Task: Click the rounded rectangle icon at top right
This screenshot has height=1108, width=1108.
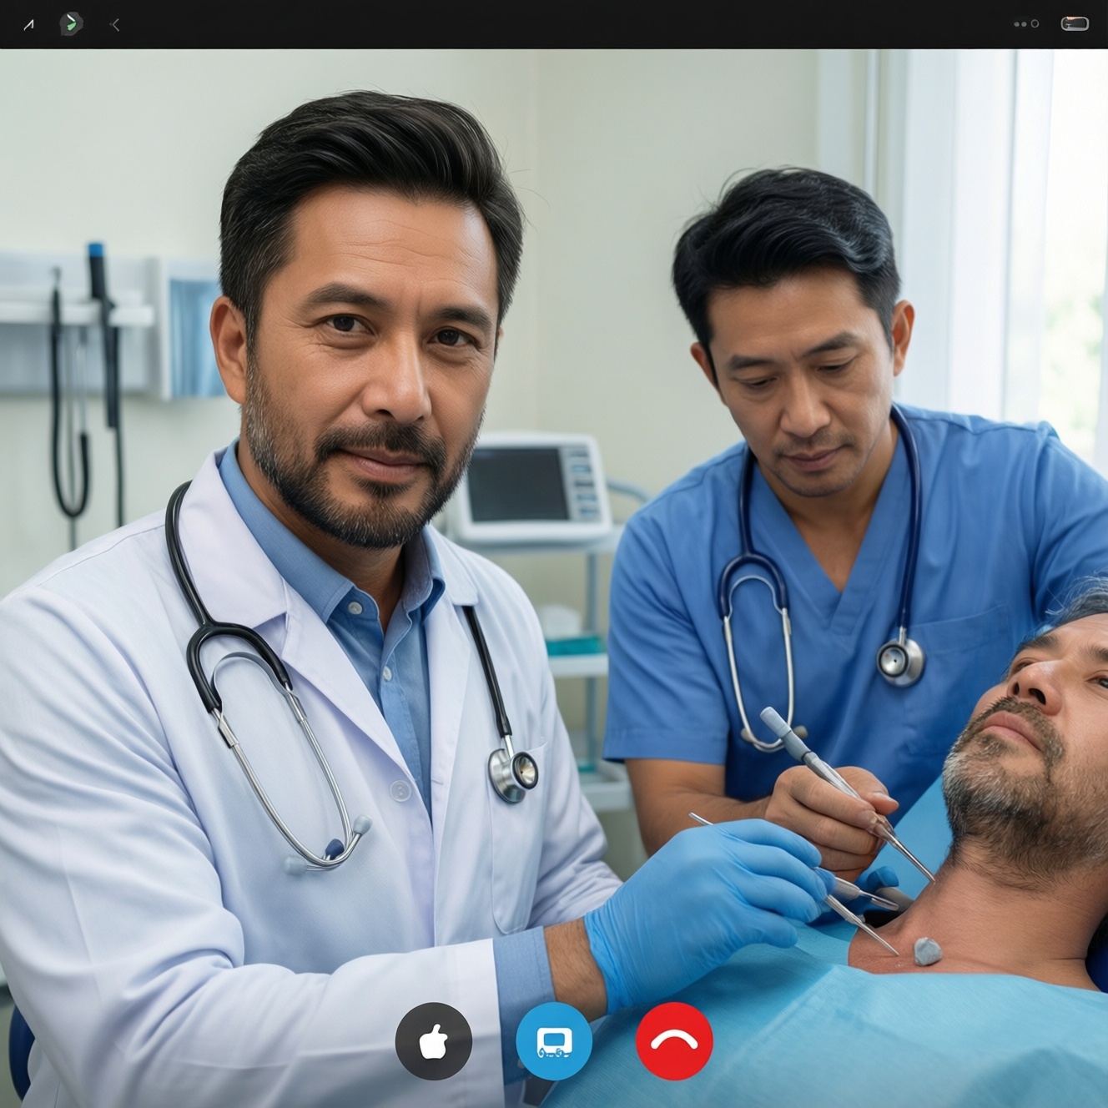Action: 1074,24
